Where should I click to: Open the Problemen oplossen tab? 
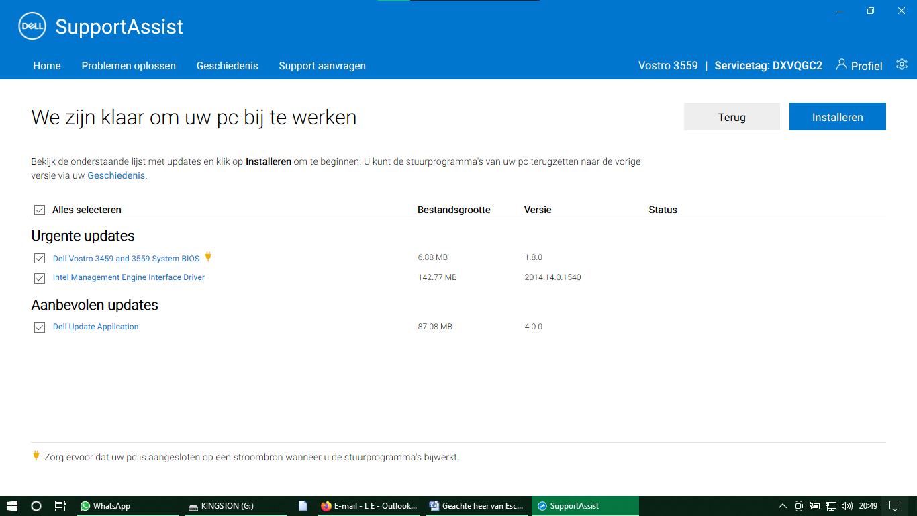click(129, 66)
